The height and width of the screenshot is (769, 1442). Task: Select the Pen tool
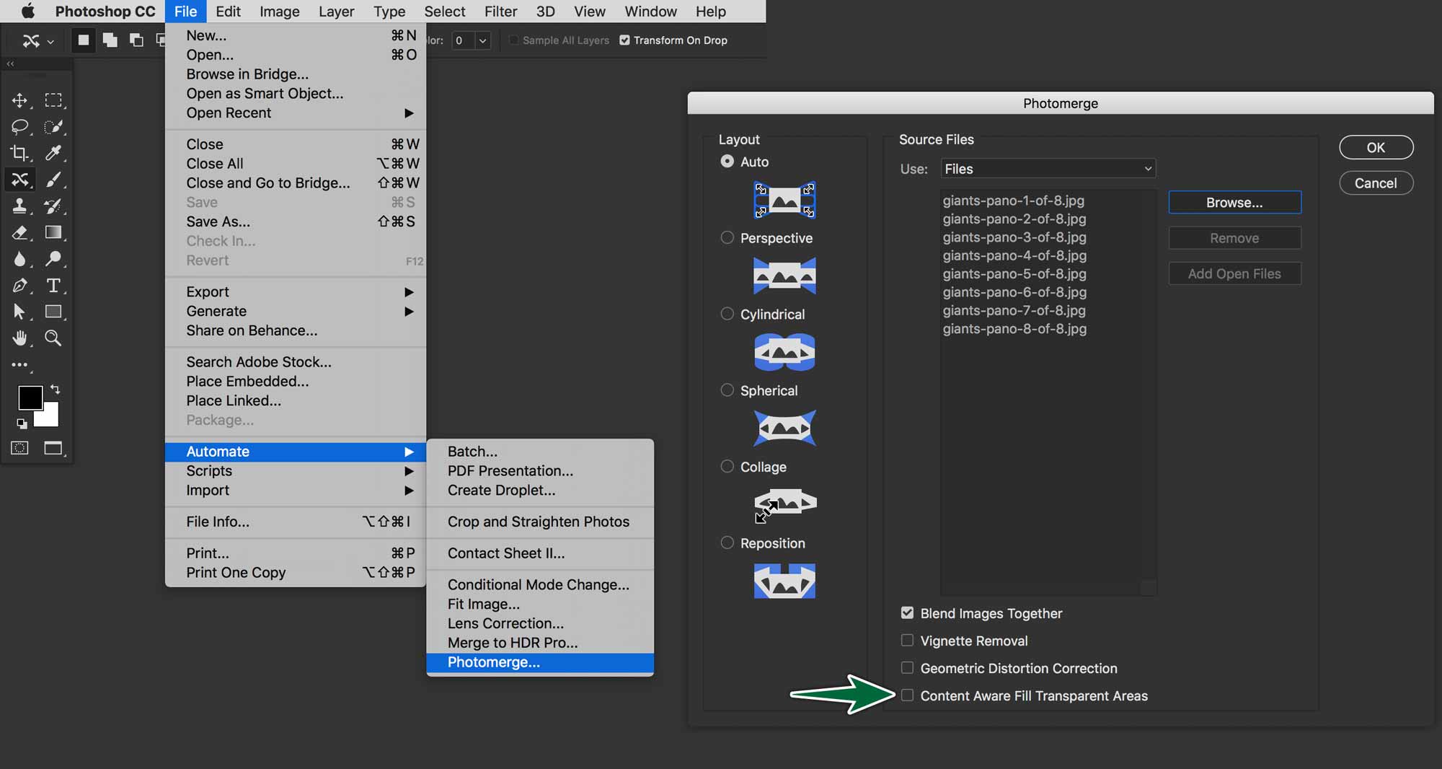click(x=19, y=286)
